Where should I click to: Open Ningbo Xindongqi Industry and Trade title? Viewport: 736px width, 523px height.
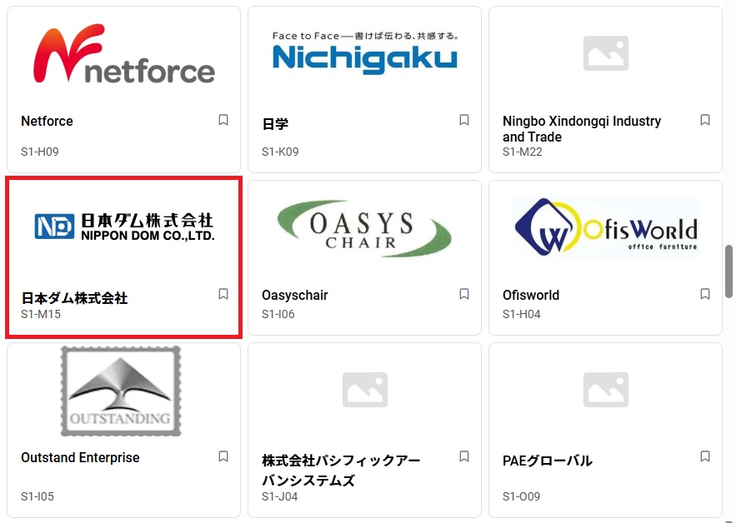click(x=581, y=128)
